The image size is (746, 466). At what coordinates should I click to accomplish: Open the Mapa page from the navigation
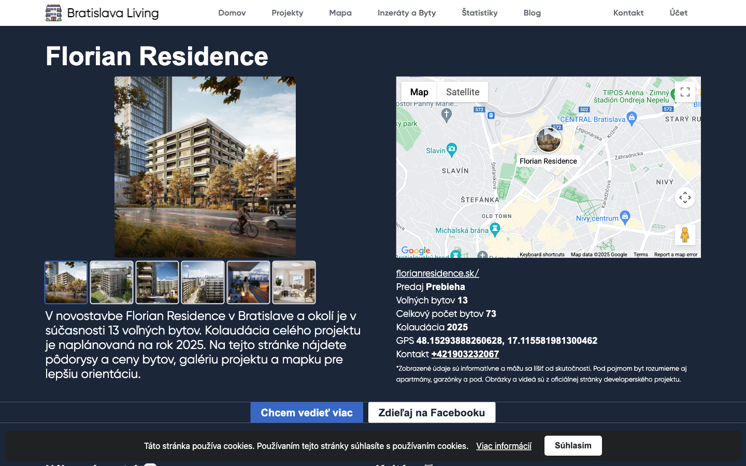pos(340,12)
